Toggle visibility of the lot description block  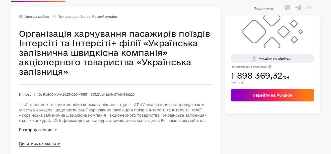(x=35, y=130)
